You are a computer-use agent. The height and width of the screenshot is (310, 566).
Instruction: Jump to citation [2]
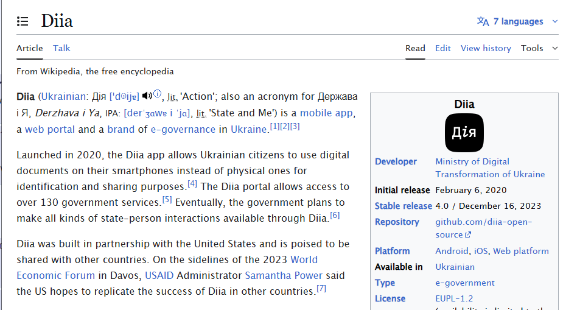(285, 127)
